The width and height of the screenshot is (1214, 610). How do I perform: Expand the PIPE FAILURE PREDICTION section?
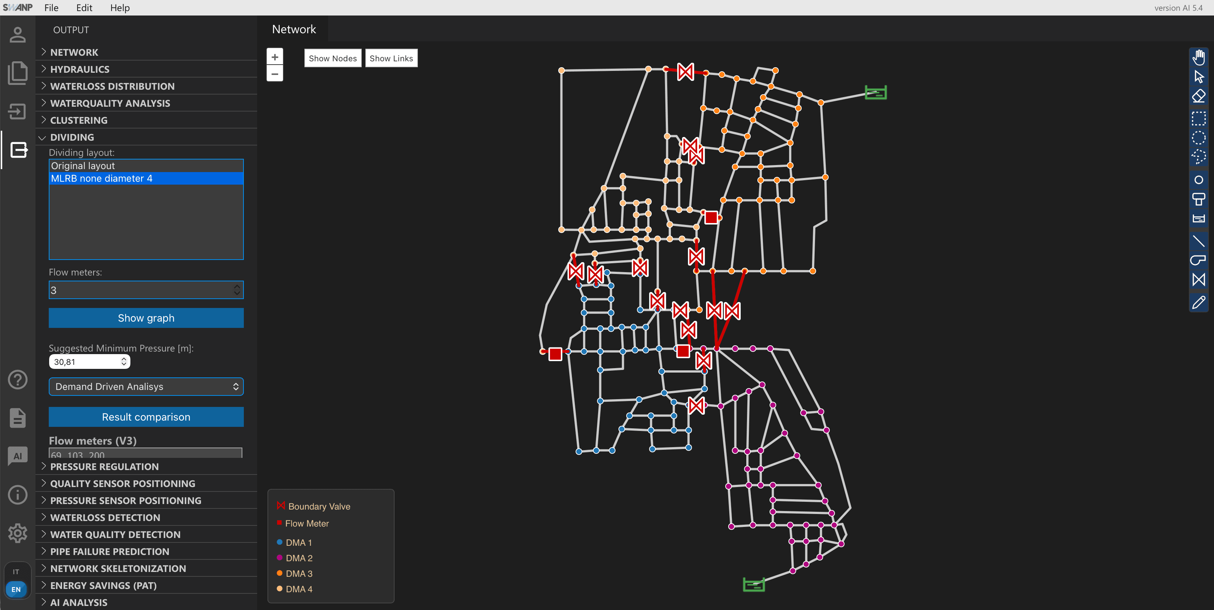point(146,552)
